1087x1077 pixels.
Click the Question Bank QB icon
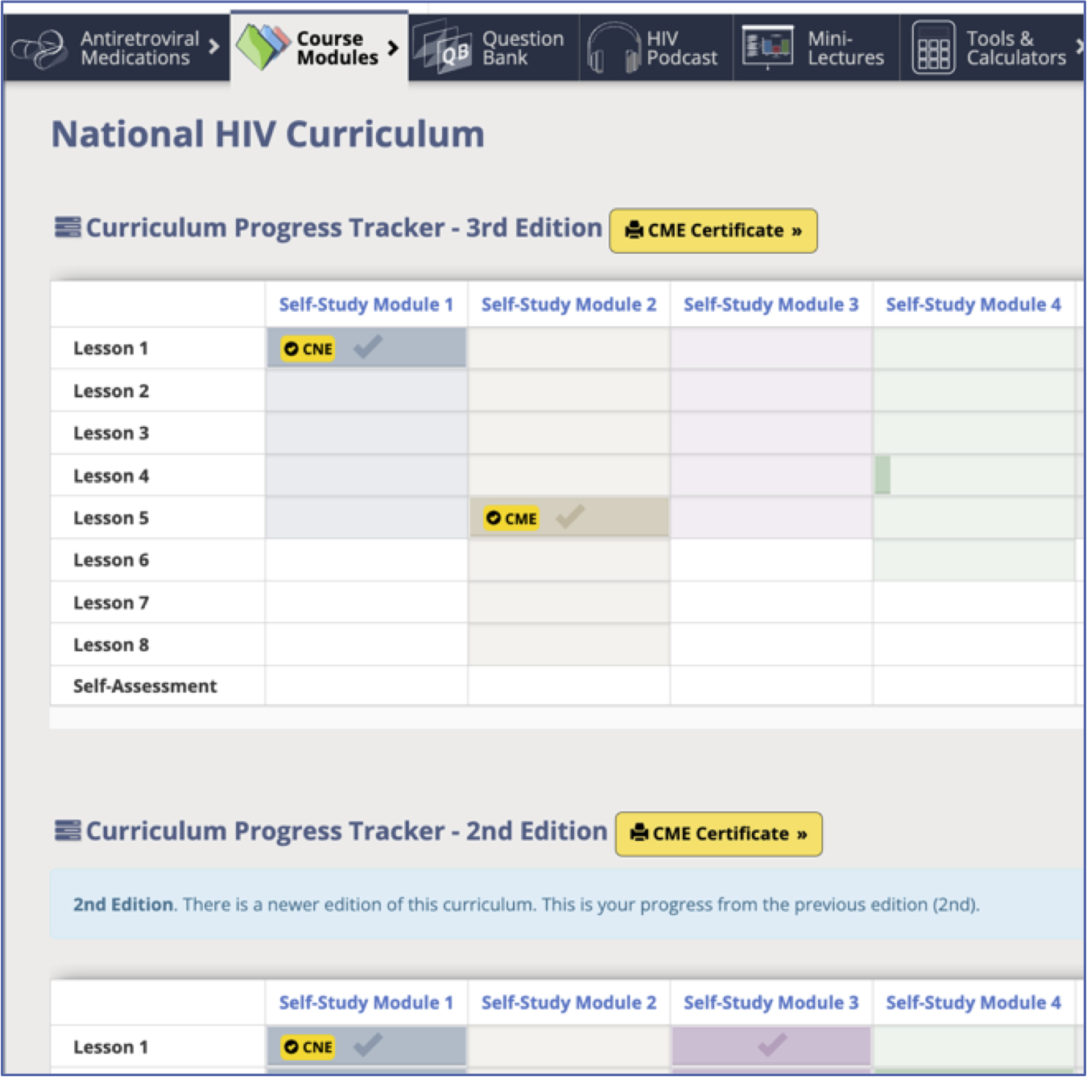442,48
